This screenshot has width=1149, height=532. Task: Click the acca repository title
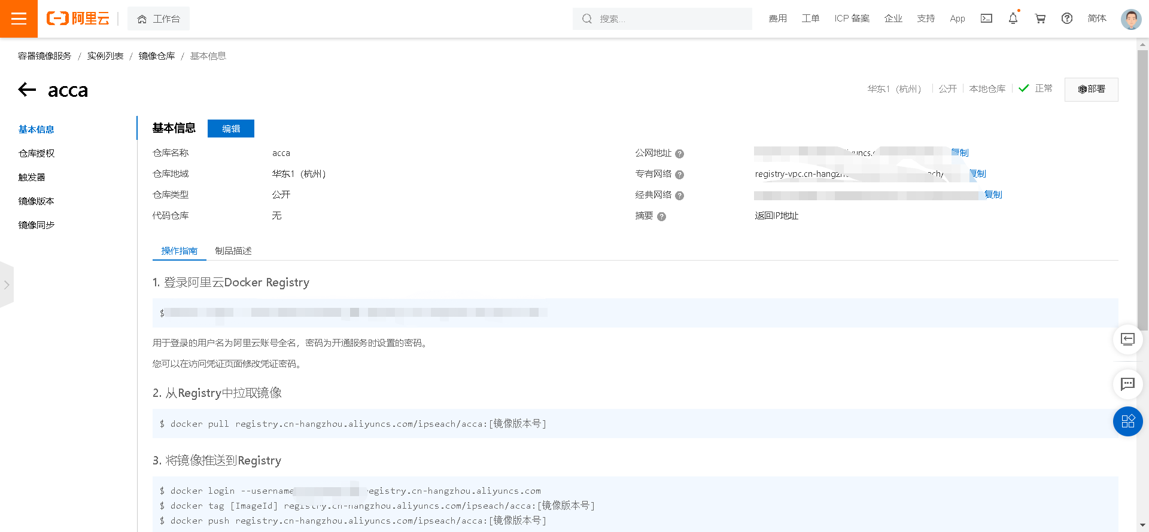[68, 90]
